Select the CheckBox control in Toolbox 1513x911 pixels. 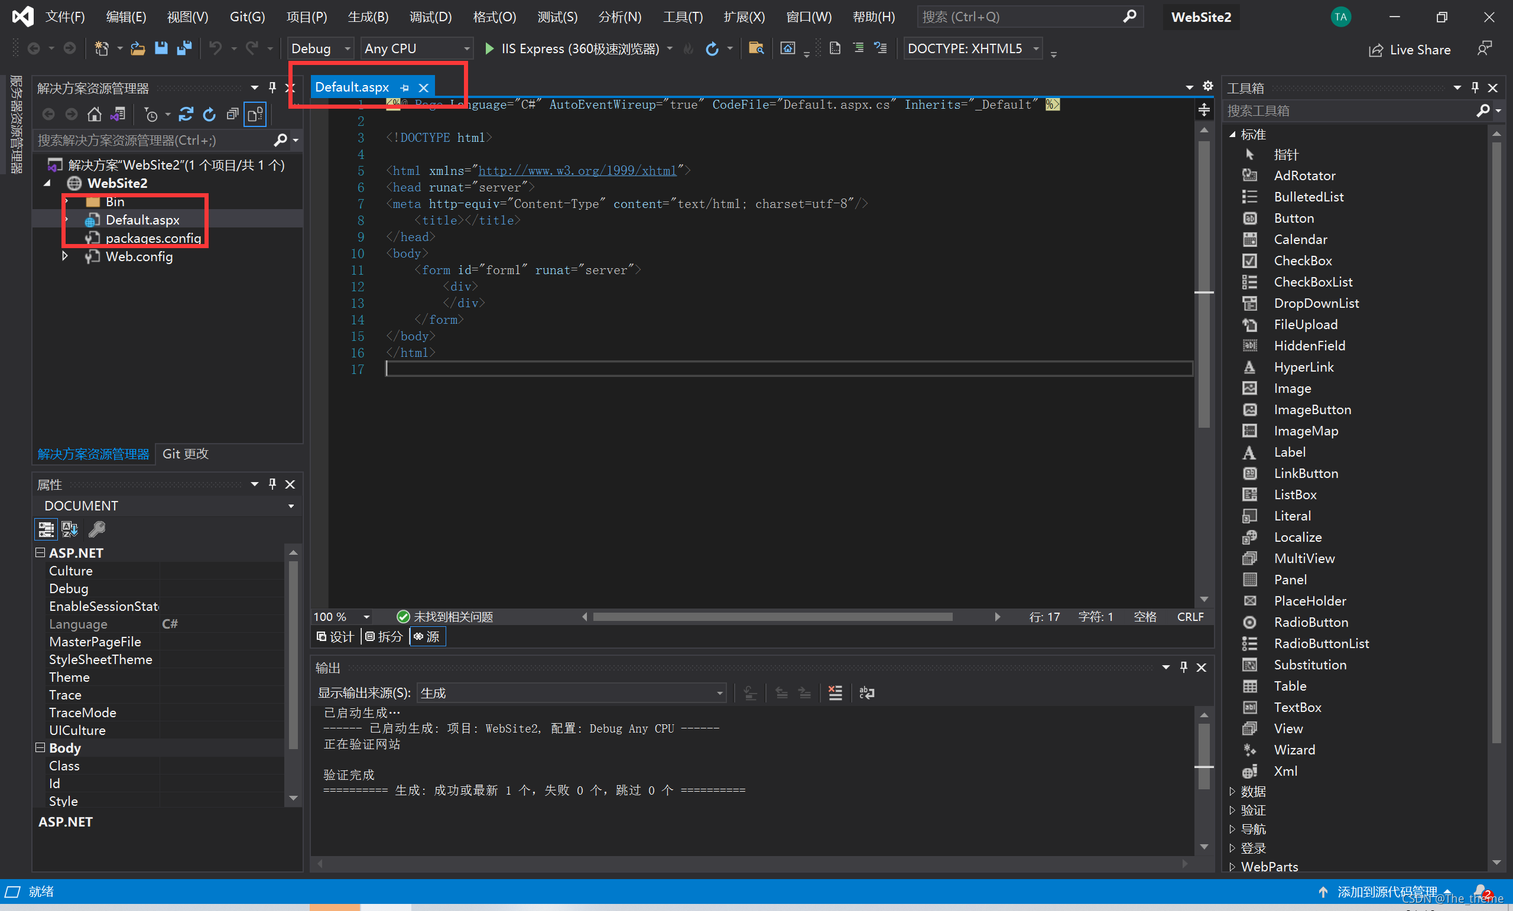point(1303,261)
